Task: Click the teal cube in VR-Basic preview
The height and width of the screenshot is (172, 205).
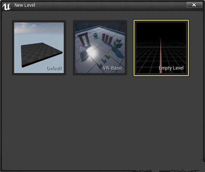Action: tap(118, 44)
